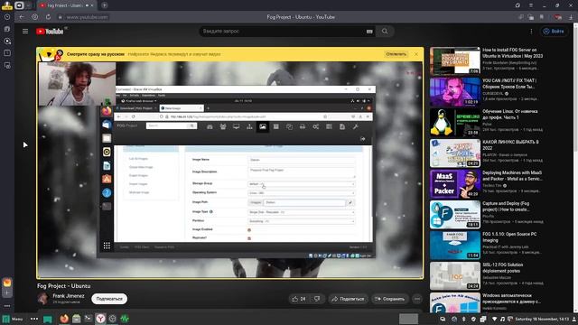Click the www.youtube.com address field

[x=87, y=17]
